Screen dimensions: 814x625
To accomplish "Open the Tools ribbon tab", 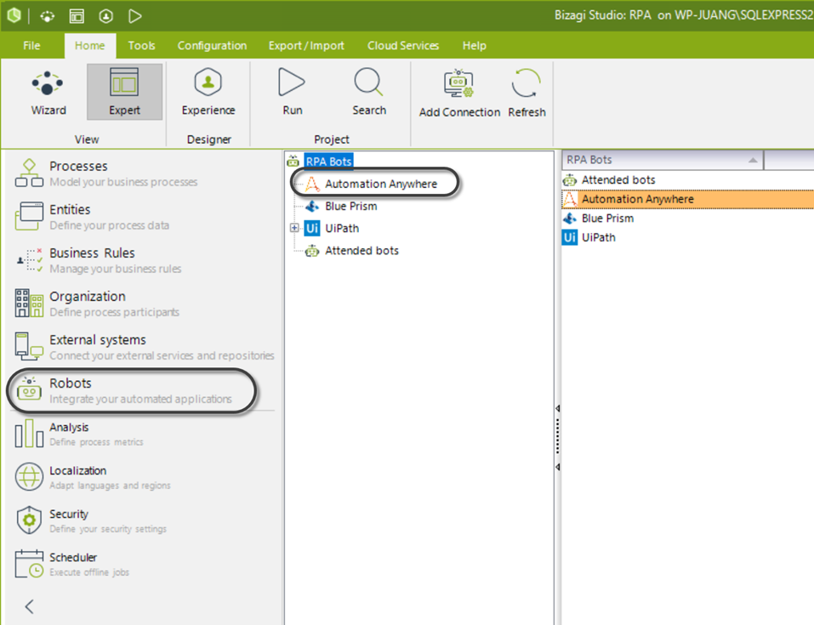I will pos(141,46).
